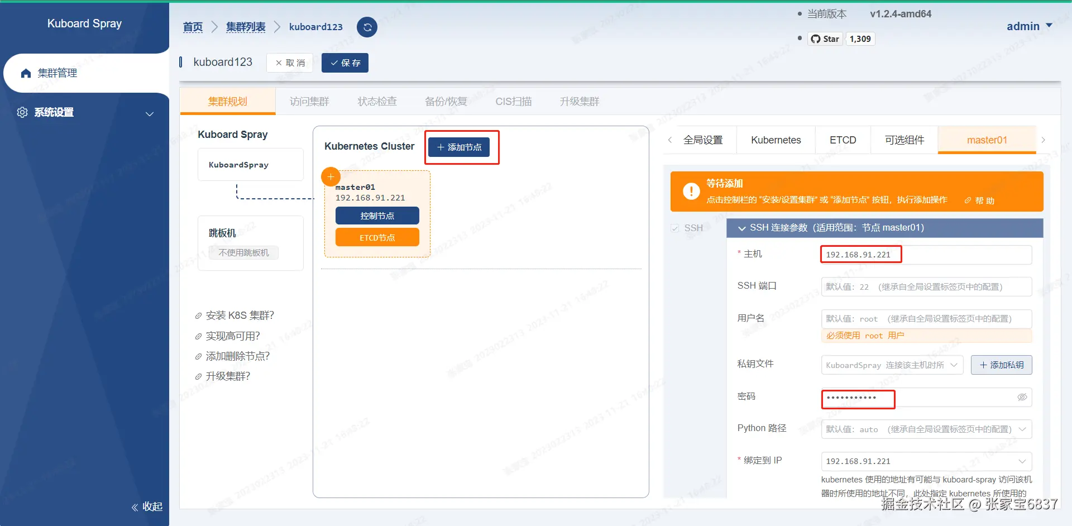The height and width of the screenshot is (526, 1072).
Task: Click 添加节点 add node button
Action: click(x=459, y=147)
